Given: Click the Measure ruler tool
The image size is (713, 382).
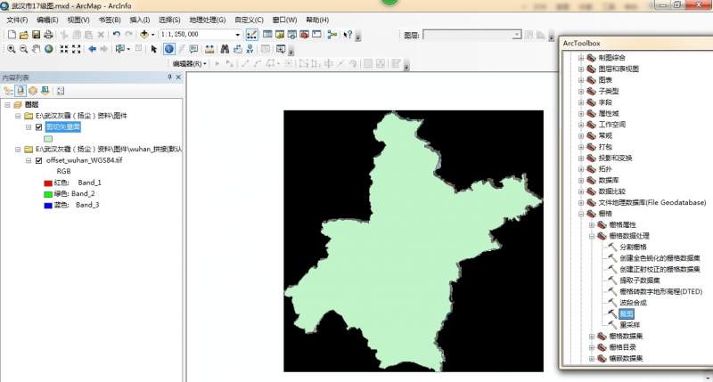Looking at the screenshot, I should click(209, 49).
